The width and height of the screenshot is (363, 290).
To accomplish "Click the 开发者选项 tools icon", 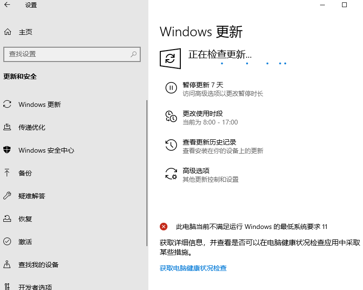I will [7, 287].
